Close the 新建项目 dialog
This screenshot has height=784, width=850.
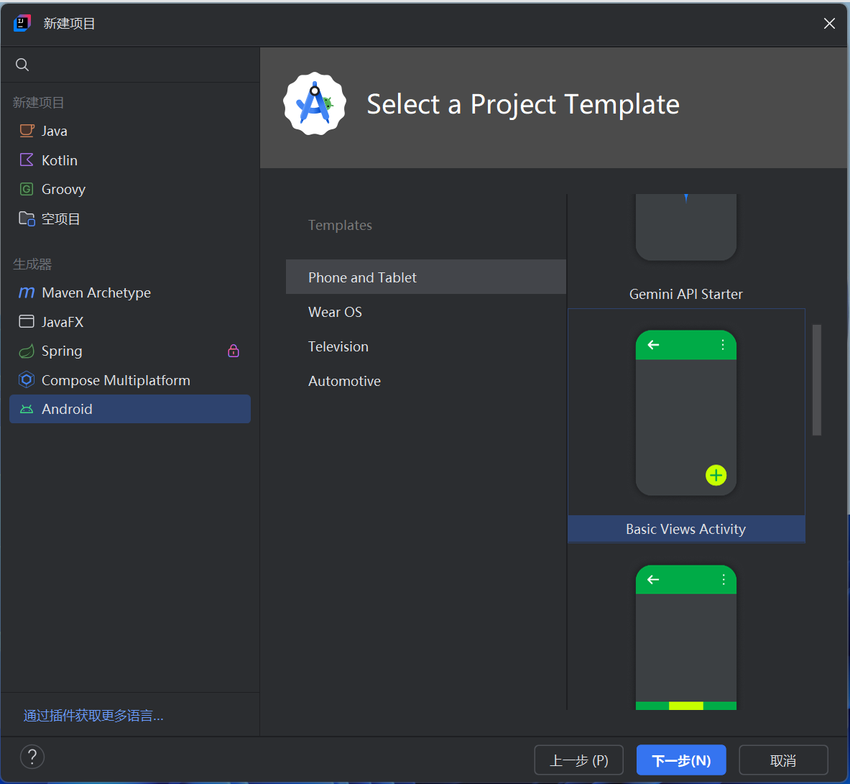829,23
